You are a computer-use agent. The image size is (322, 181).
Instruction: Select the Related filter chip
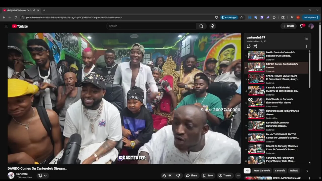tap(294, 171)
